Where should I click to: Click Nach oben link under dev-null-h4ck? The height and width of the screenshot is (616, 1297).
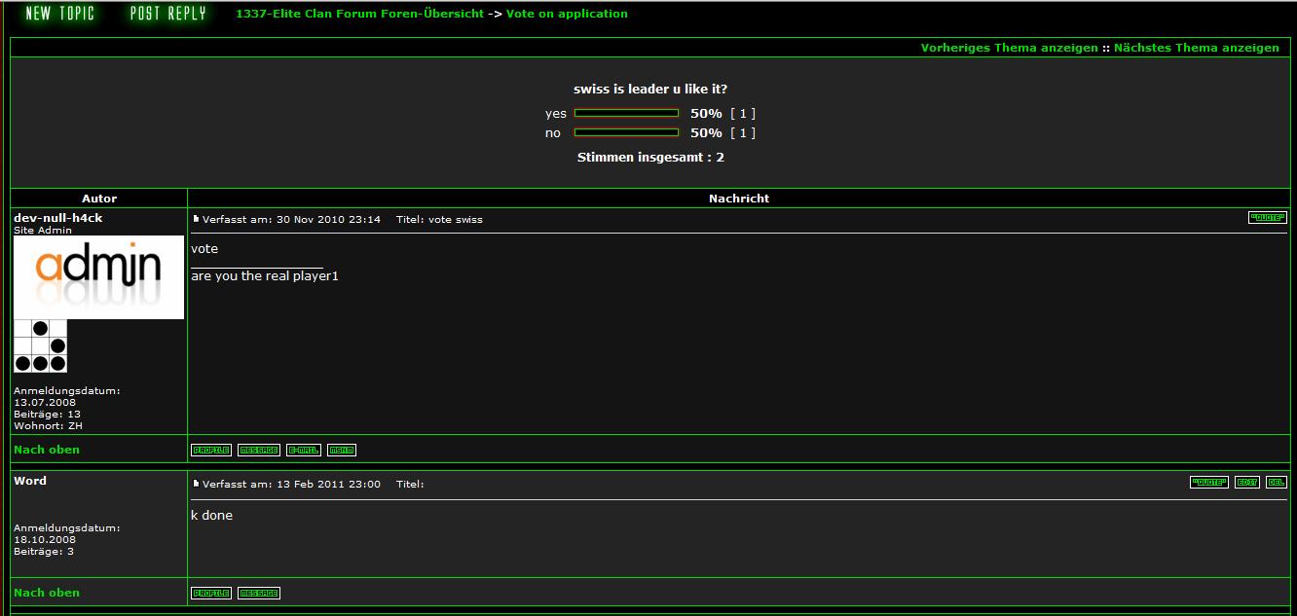(47, 450)
